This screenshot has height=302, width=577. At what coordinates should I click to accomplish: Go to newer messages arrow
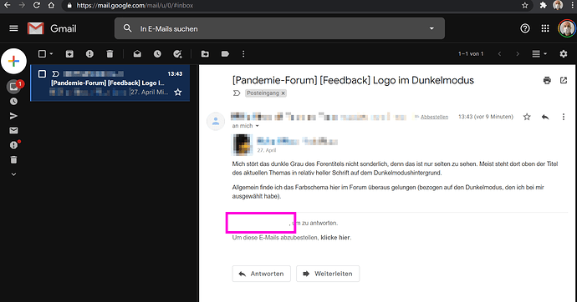[x=499, y=54]
